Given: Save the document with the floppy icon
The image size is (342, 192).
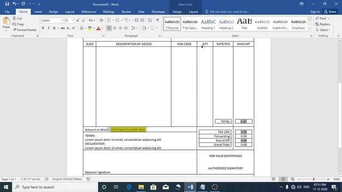Looking at the screenshot, I should point(7,4).
